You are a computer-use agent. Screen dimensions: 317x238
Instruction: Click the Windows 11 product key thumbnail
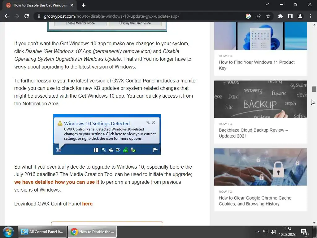point(261,36)
